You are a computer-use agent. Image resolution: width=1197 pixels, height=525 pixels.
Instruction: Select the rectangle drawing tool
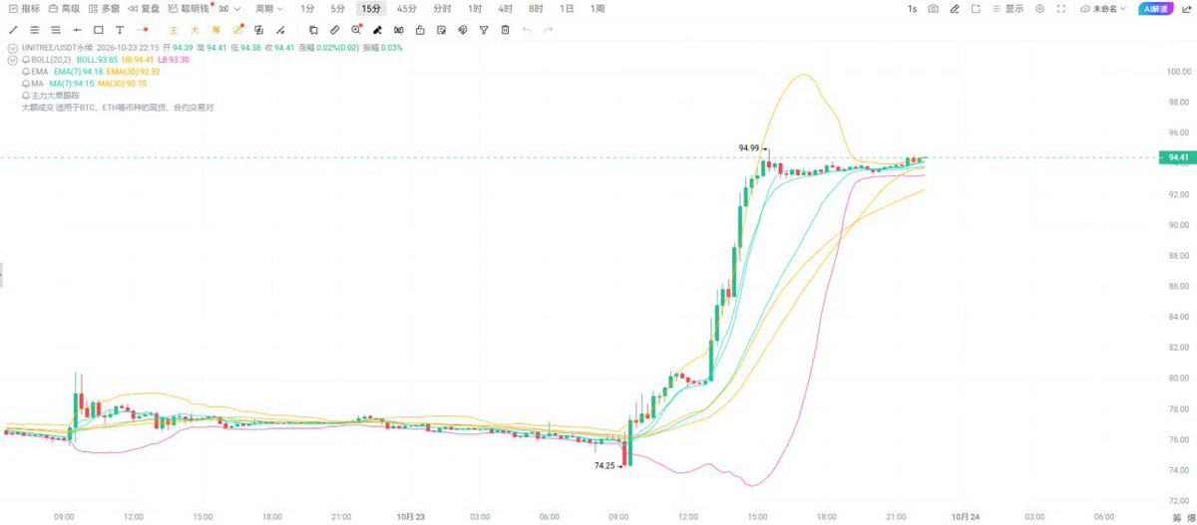(x=98, y=30)
